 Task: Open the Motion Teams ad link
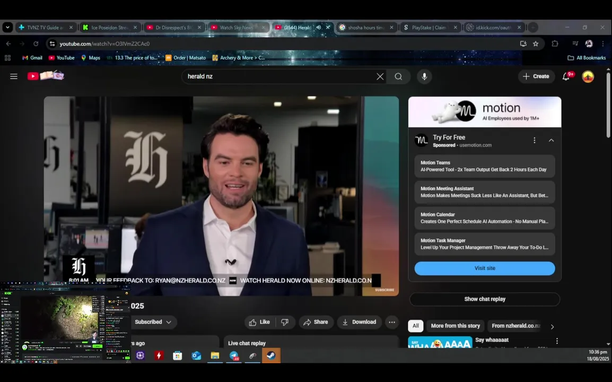click(x=484, y=166)
